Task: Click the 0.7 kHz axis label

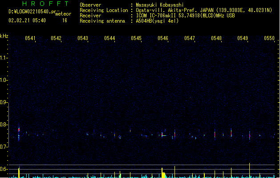Action: click(x=3, y=147)
